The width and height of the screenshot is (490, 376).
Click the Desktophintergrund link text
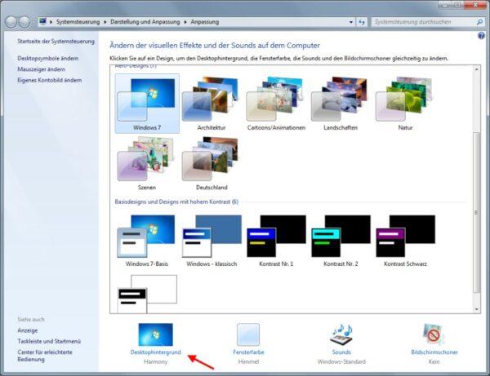(156, 352)
